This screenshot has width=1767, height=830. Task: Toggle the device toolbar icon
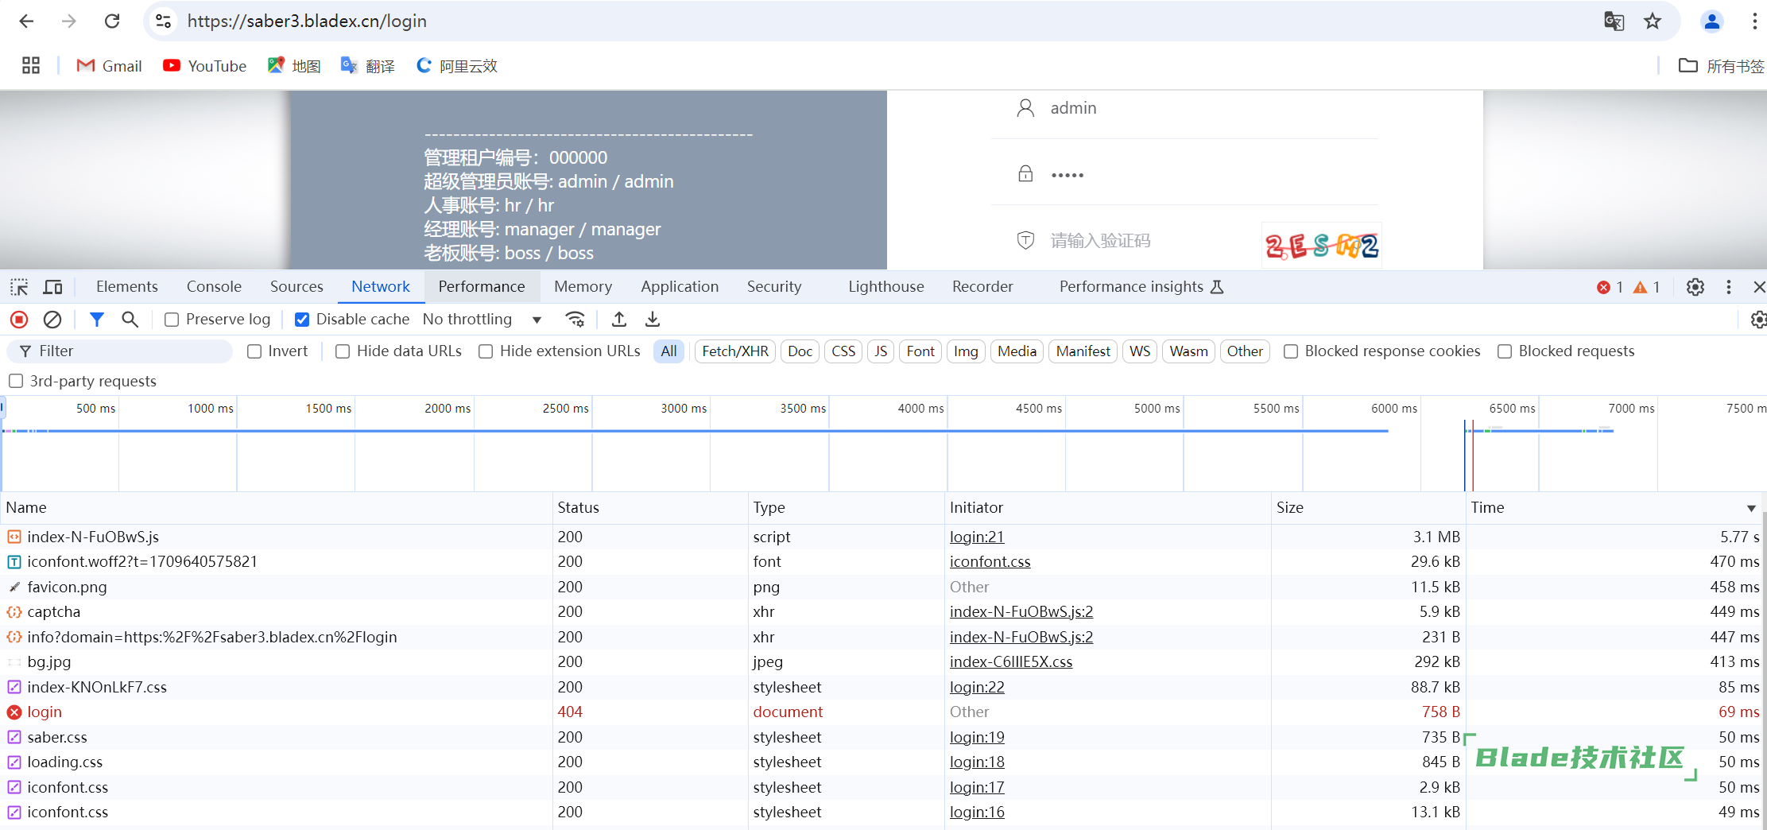[53, 287]
